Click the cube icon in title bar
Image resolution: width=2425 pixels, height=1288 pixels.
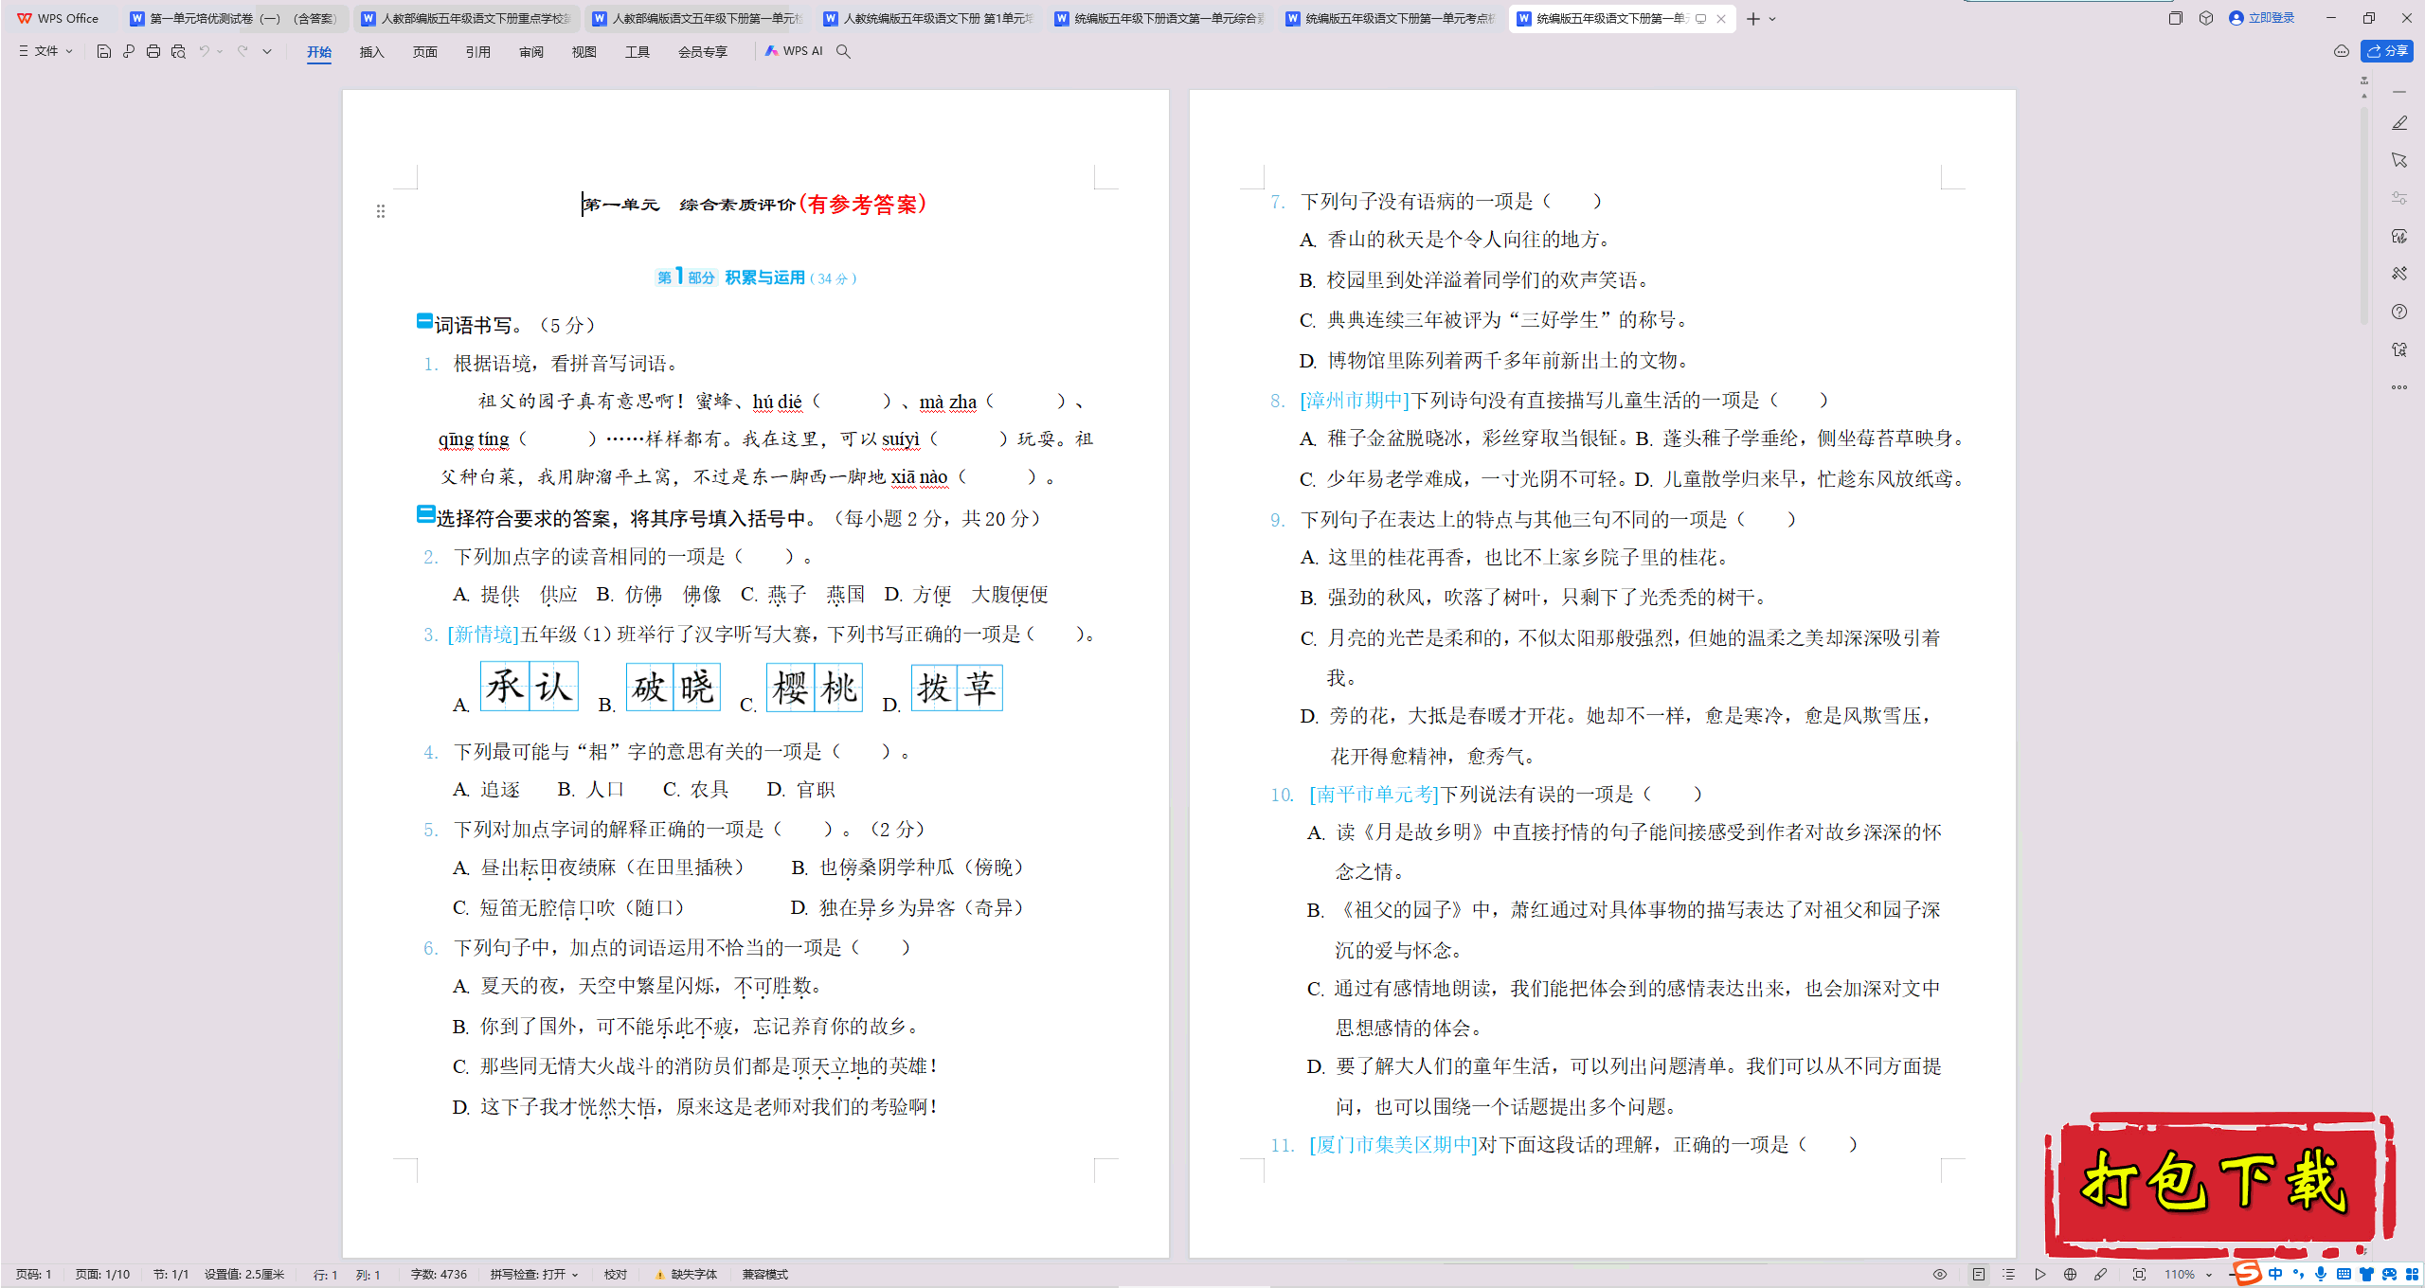click(x=2206, y=18)
